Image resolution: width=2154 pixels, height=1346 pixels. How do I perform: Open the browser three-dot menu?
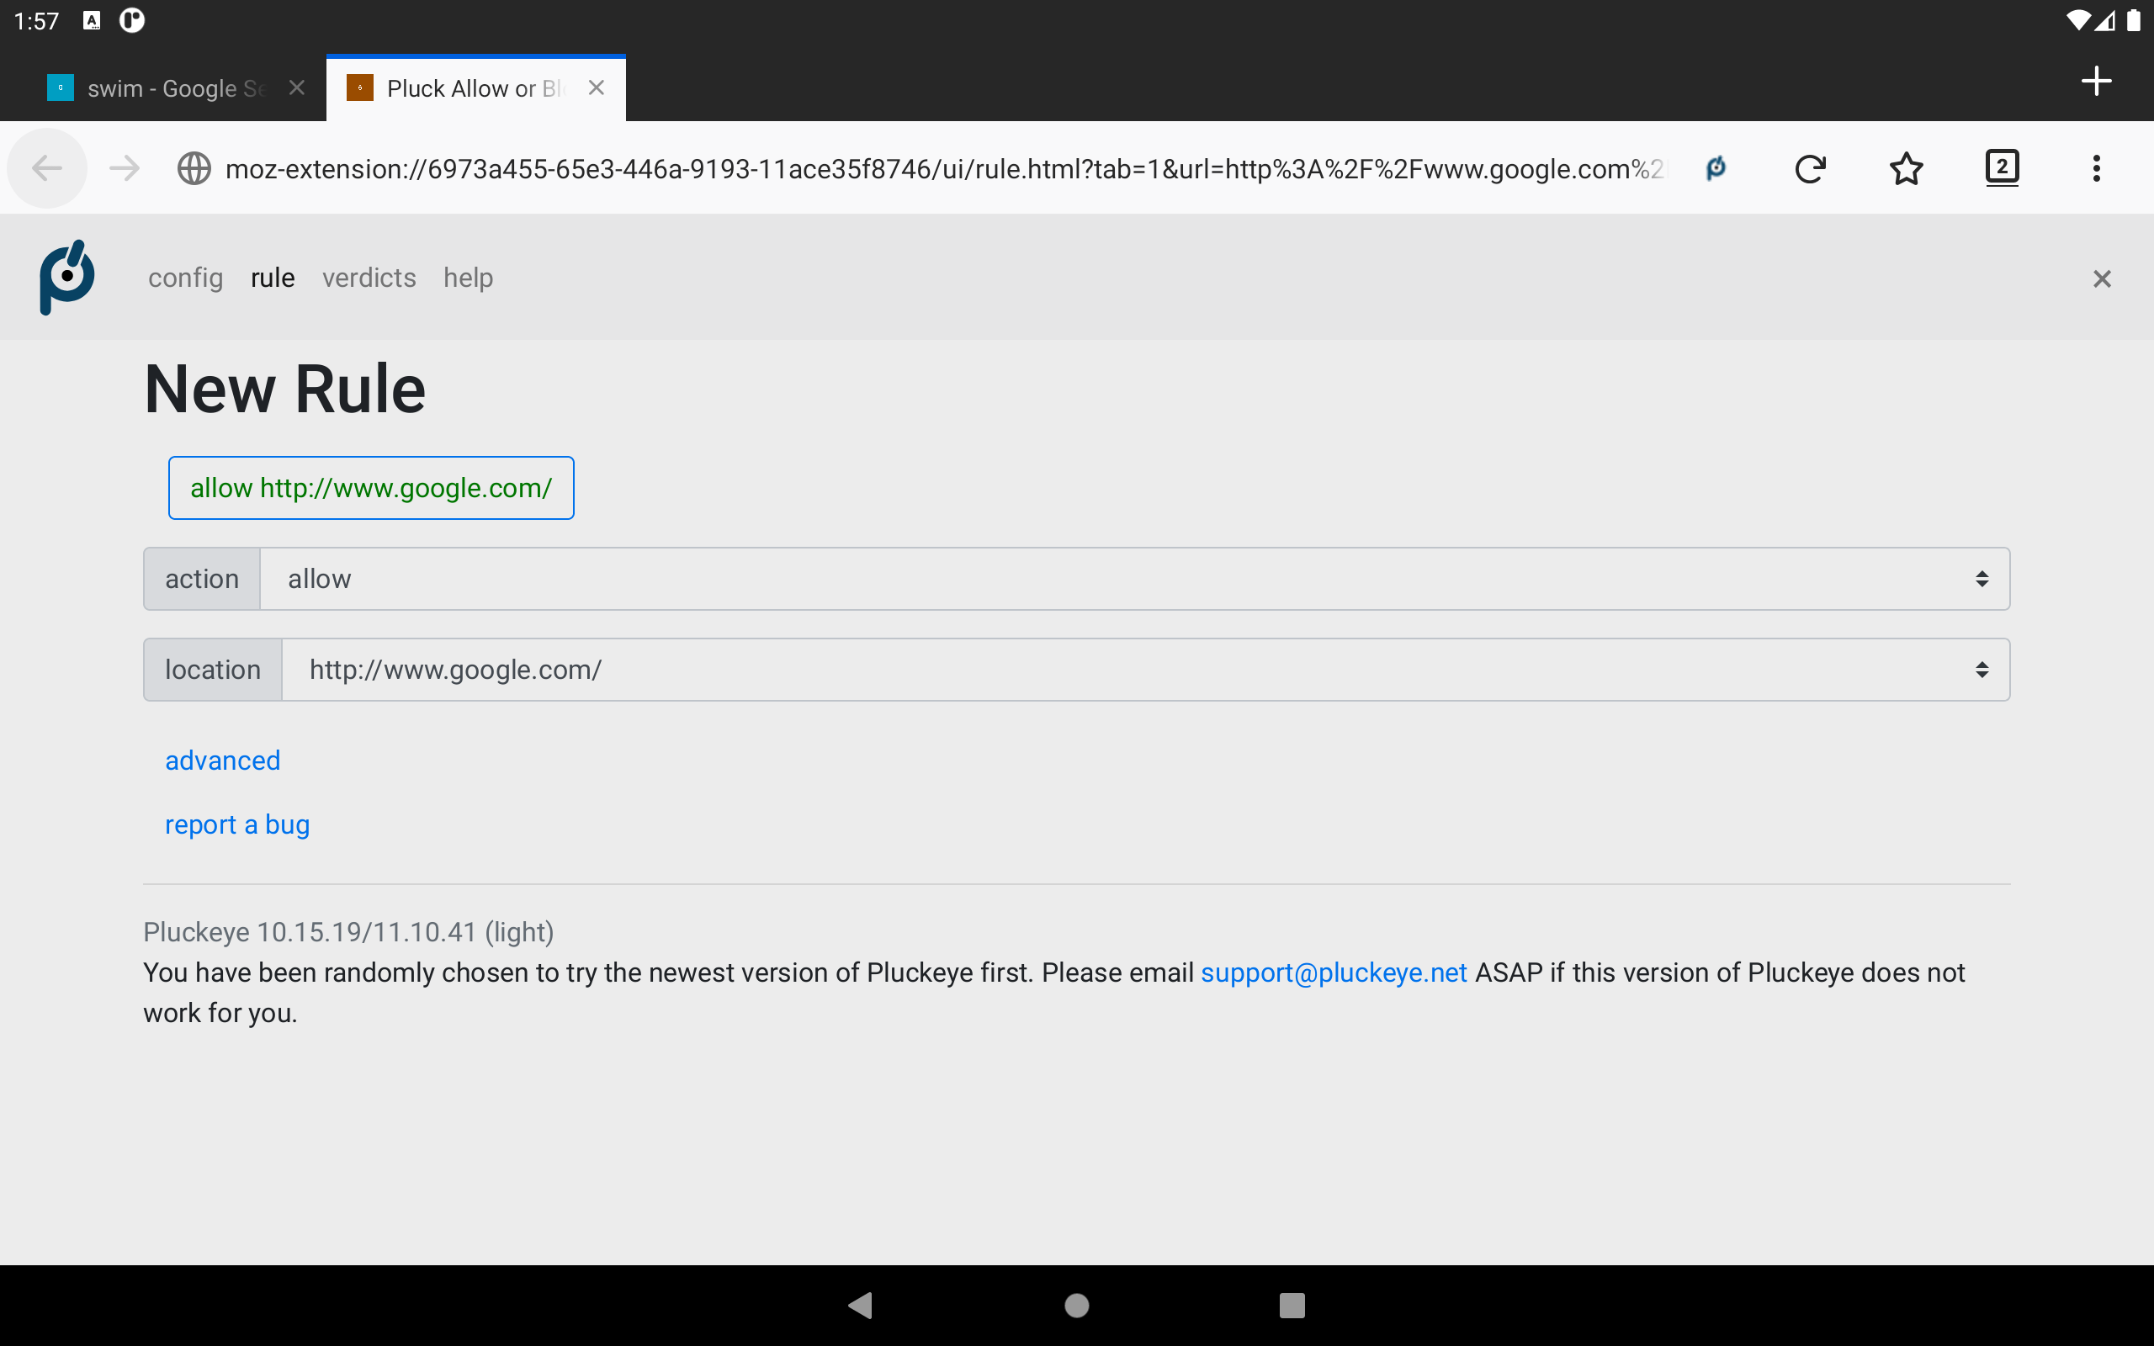[x=2096, y=168]
